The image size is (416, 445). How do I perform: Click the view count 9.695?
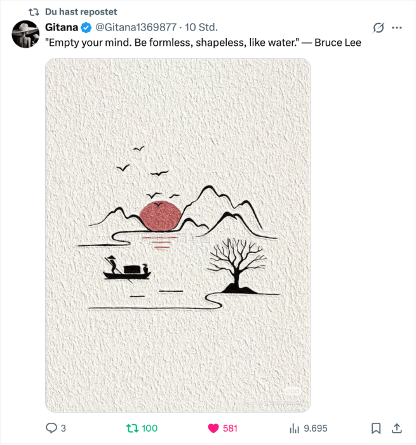pos(315,428)
